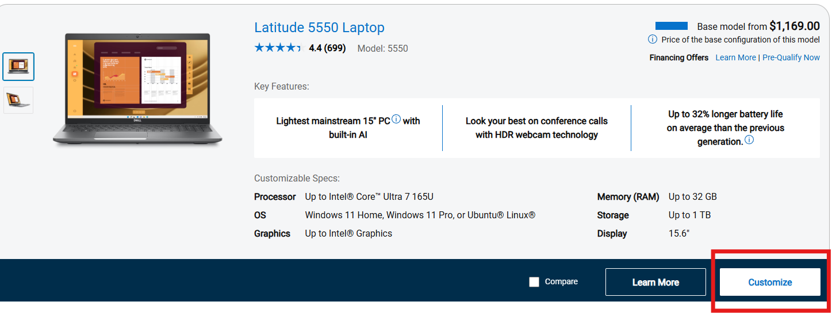Click the longer battery life feature text
The image size is (832, 313).
(725, 127)
